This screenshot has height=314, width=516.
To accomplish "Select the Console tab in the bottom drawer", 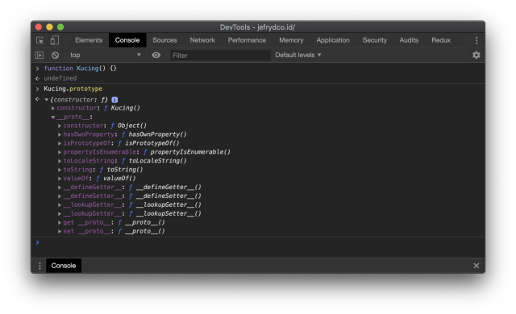I will (x=64, y=266).
